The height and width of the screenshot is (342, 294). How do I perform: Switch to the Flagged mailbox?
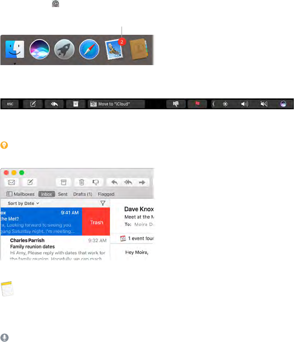tap(106, 194)
